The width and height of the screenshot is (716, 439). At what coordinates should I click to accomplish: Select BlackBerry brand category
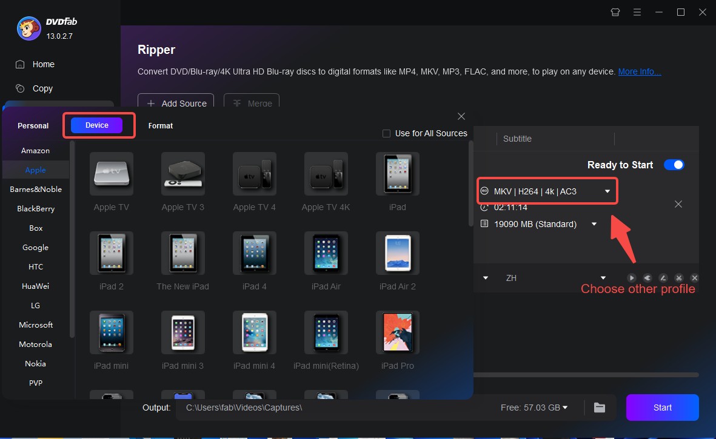(36, 208)
